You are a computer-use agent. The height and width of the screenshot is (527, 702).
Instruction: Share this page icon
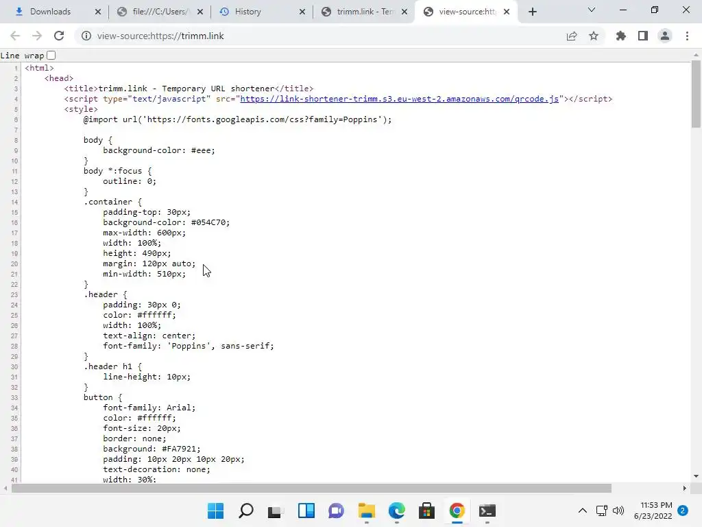point(572,36)
